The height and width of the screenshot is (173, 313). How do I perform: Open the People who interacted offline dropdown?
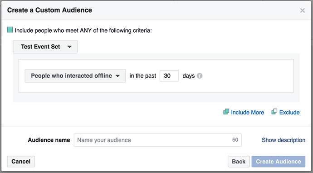click(x=75, y=76)
